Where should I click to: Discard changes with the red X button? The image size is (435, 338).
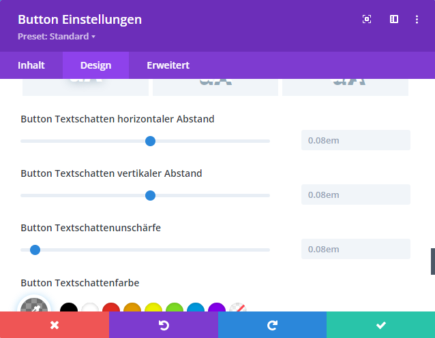tap(55, 325)
